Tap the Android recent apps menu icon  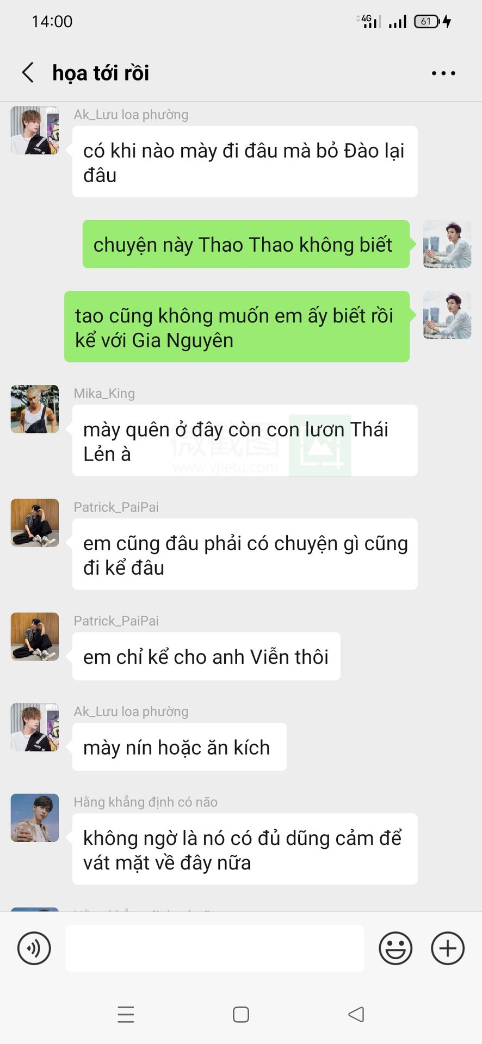tap(126, 1015)
